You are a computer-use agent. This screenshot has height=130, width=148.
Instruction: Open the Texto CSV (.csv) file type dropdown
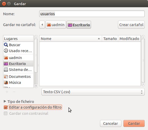coord(93,92)
